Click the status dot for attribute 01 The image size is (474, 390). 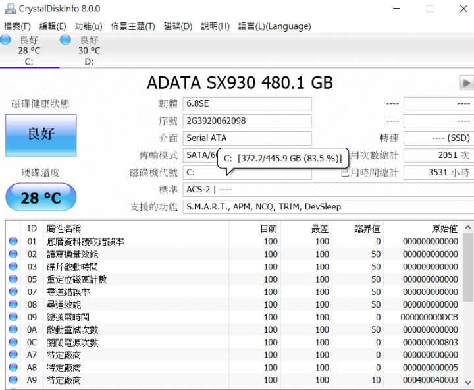(13, 241)
